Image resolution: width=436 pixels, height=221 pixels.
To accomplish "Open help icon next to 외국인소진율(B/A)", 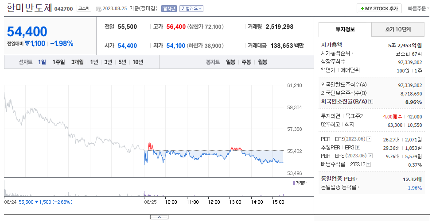I will pyautogui.click(x=371, y=102).
